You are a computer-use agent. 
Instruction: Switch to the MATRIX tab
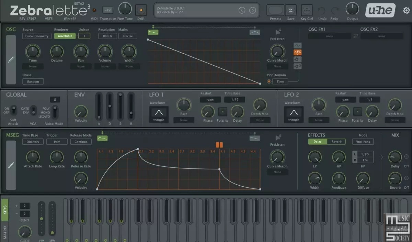[x=5, y=232]
